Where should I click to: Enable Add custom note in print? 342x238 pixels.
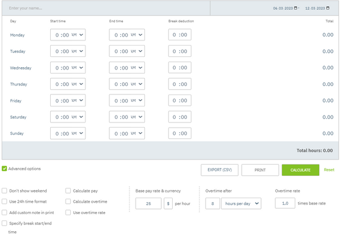[x=5, y=212]
